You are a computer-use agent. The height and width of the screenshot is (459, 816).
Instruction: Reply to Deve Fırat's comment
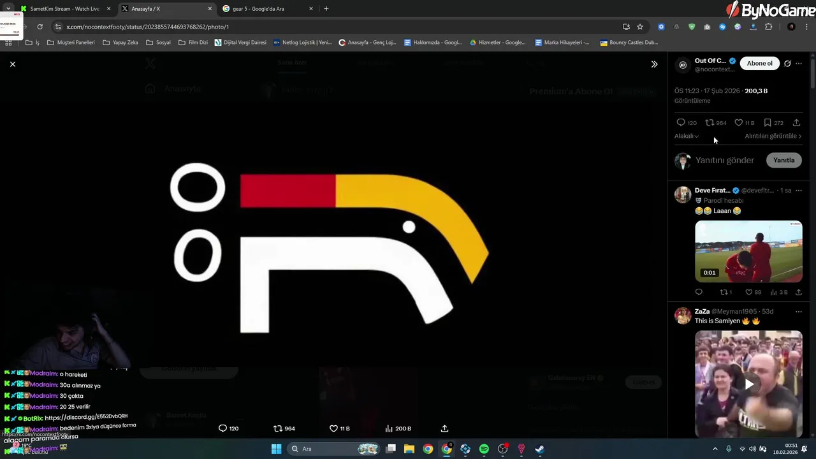tap(699, 292)
